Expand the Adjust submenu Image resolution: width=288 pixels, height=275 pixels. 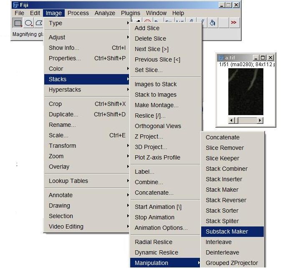87,37
